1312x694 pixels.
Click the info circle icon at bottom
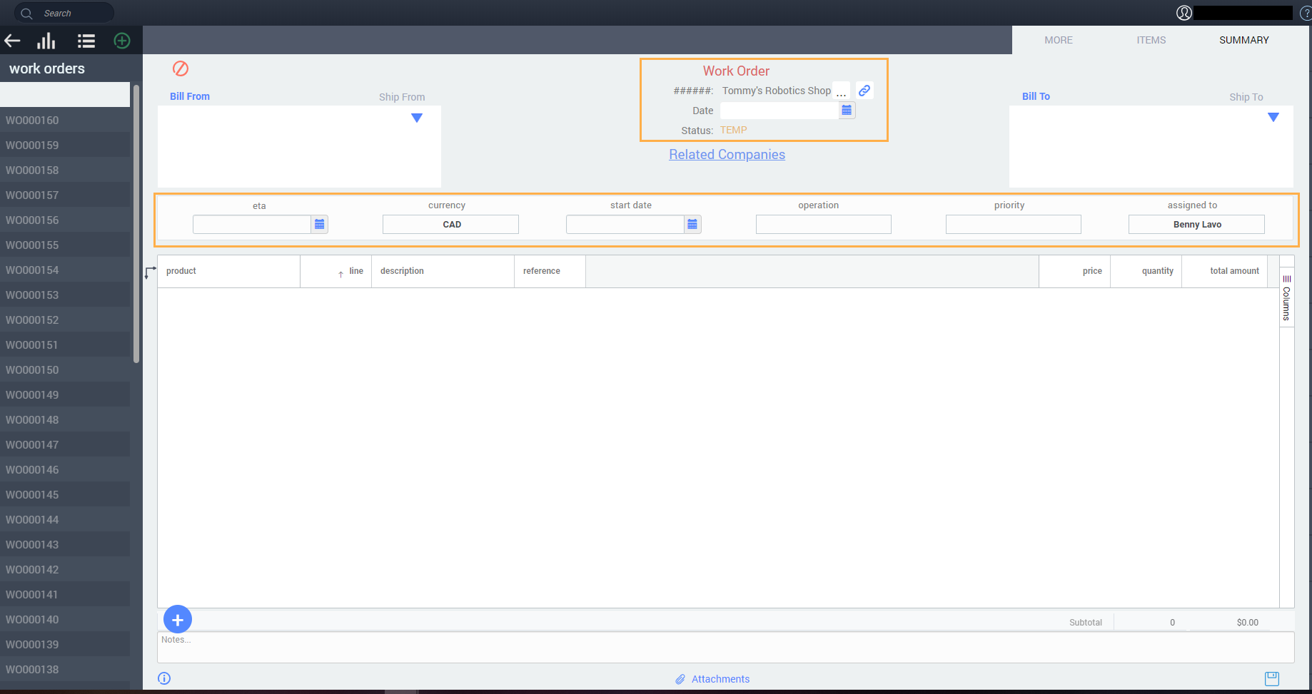point(164,678)
